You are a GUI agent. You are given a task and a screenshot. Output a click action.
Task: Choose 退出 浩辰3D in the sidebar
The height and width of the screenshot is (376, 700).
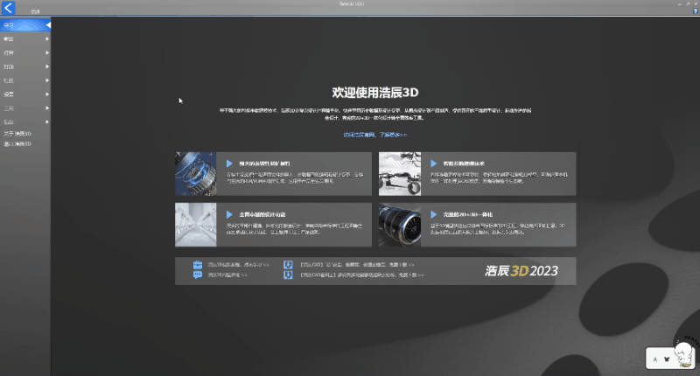(17, 143)
